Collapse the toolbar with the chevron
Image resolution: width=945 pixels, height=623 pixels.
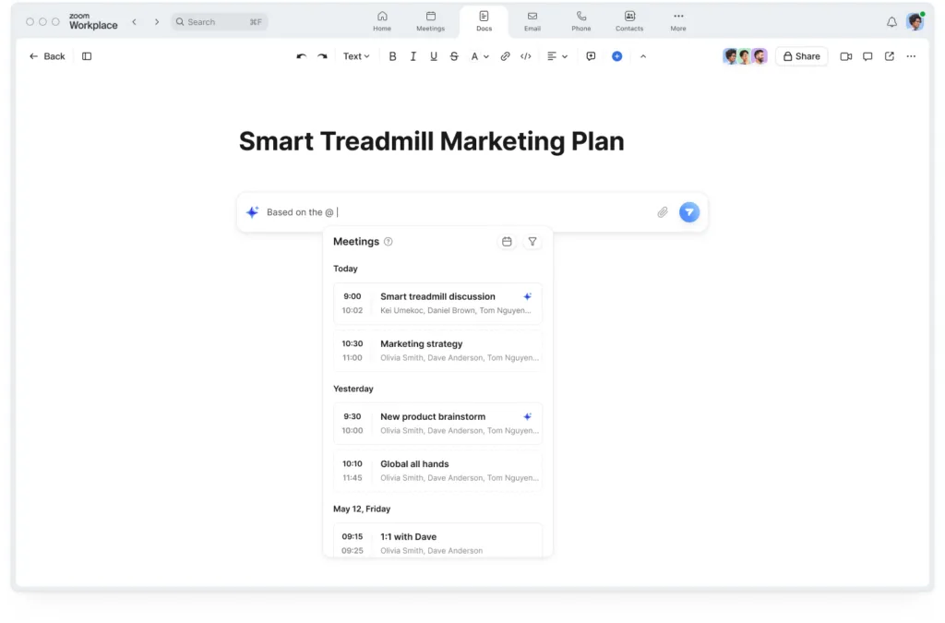[x=643, y=56]
